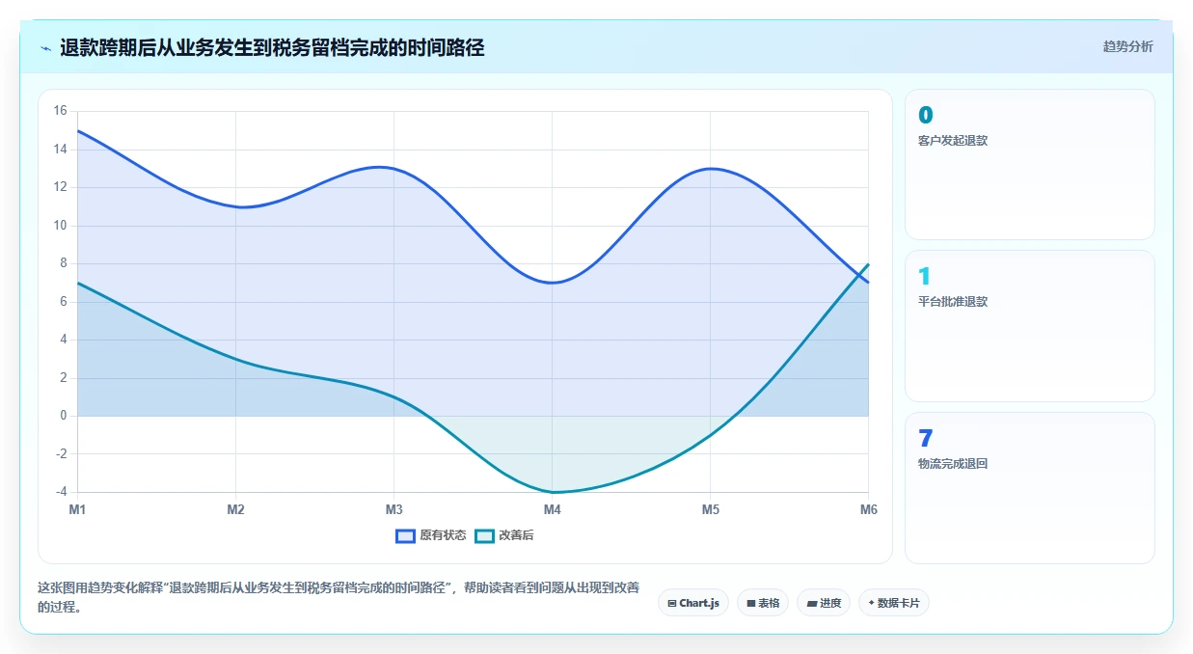Viewport: 1193px width, 654px height.
Task: Select the 表格 tag chip
Action: coord(762,603)
